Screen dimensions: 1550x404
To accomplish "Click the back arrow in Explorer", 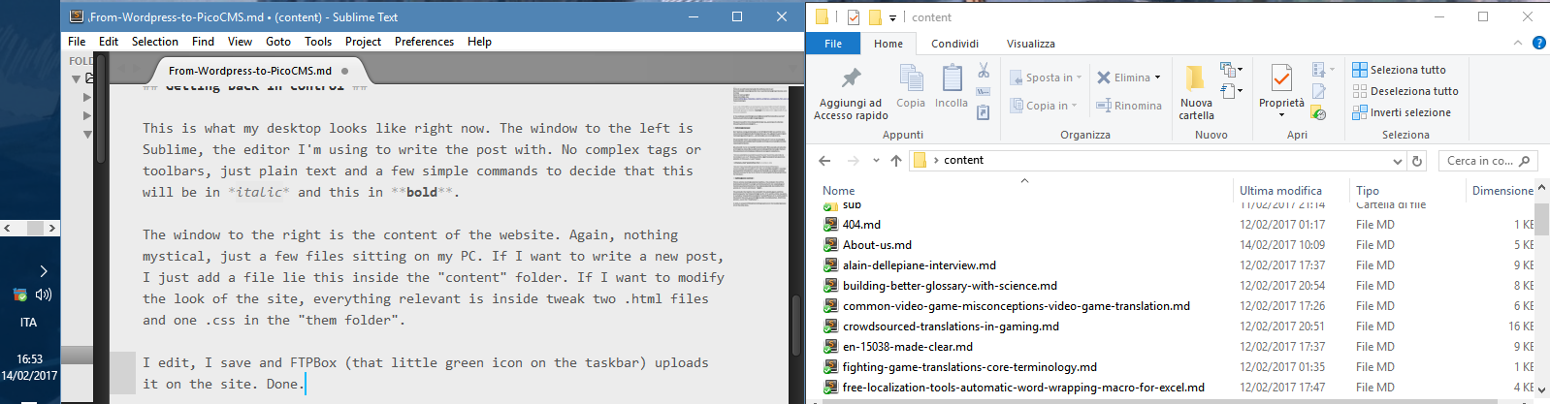I will (824, 161).
